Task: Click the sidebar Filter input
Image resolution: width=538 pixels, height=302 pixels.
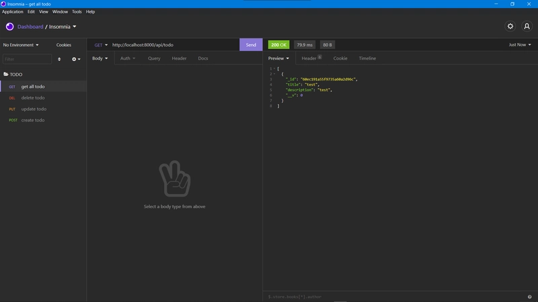Action: click(x=27, y=59)
